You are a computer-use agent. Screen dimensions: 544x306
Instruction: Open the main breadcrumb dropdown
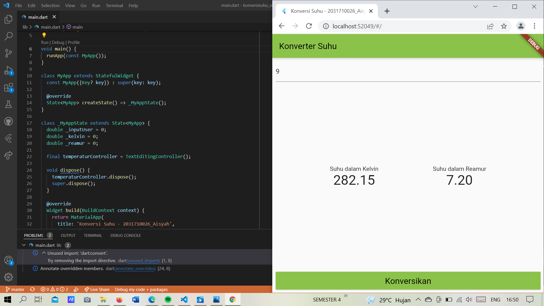coord(77,27)
